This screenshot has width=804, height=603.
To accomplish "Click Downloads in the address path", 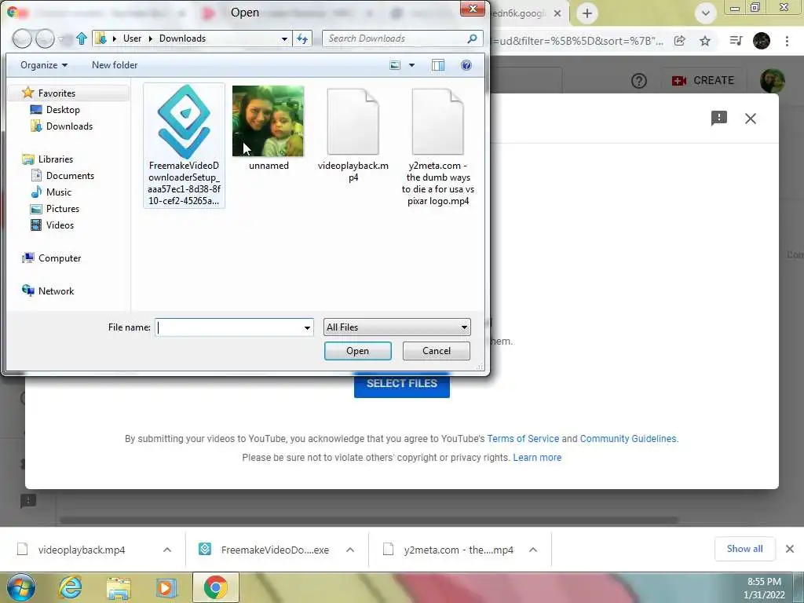I will click(182, 38).
